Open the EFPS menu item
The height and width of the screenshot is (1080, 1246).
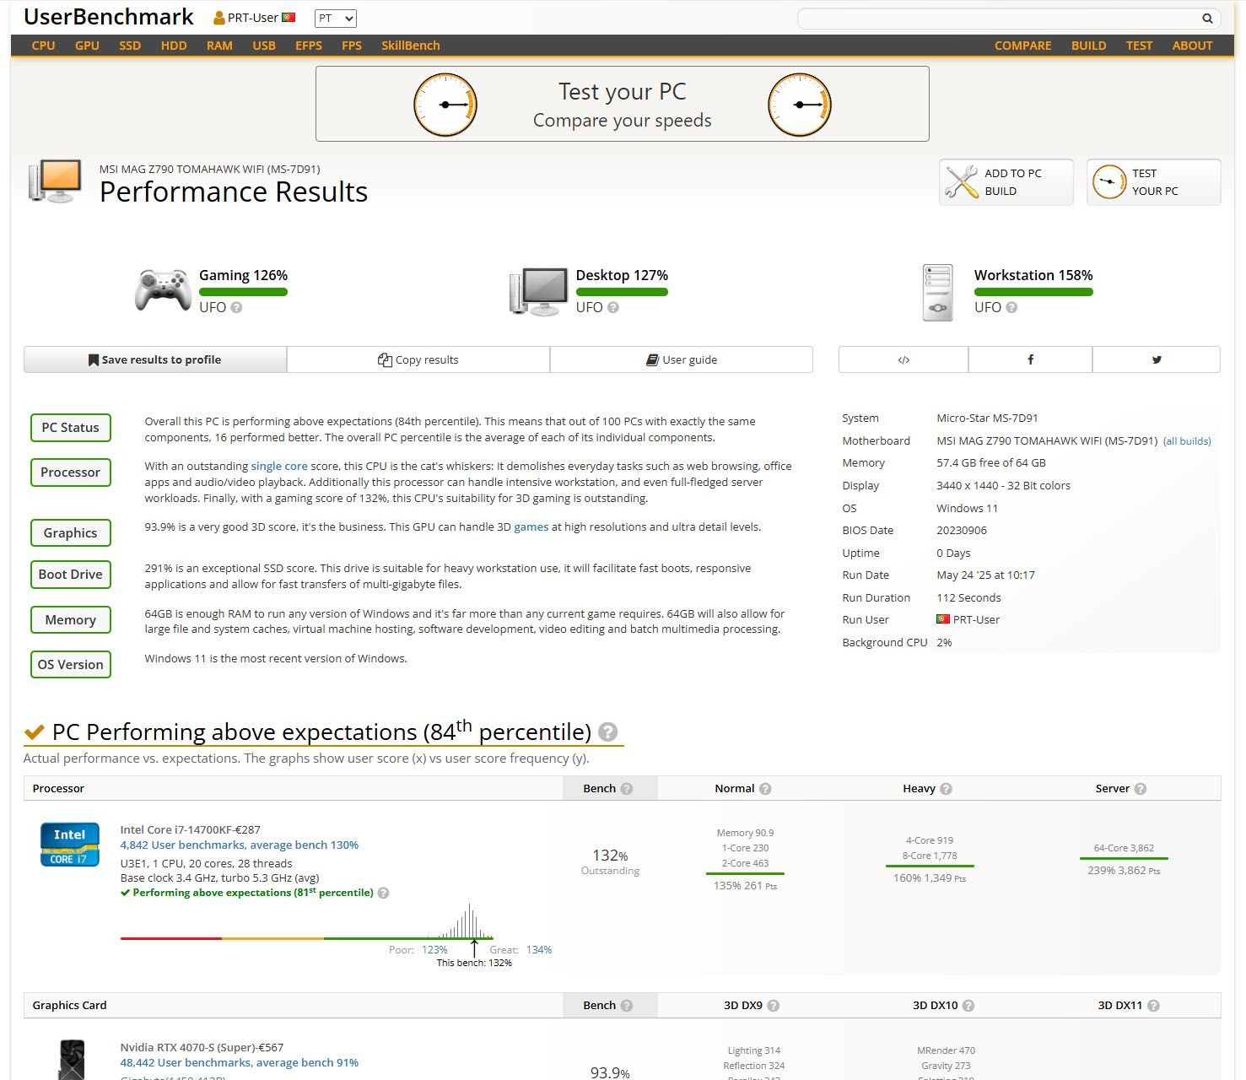point(309,46)
